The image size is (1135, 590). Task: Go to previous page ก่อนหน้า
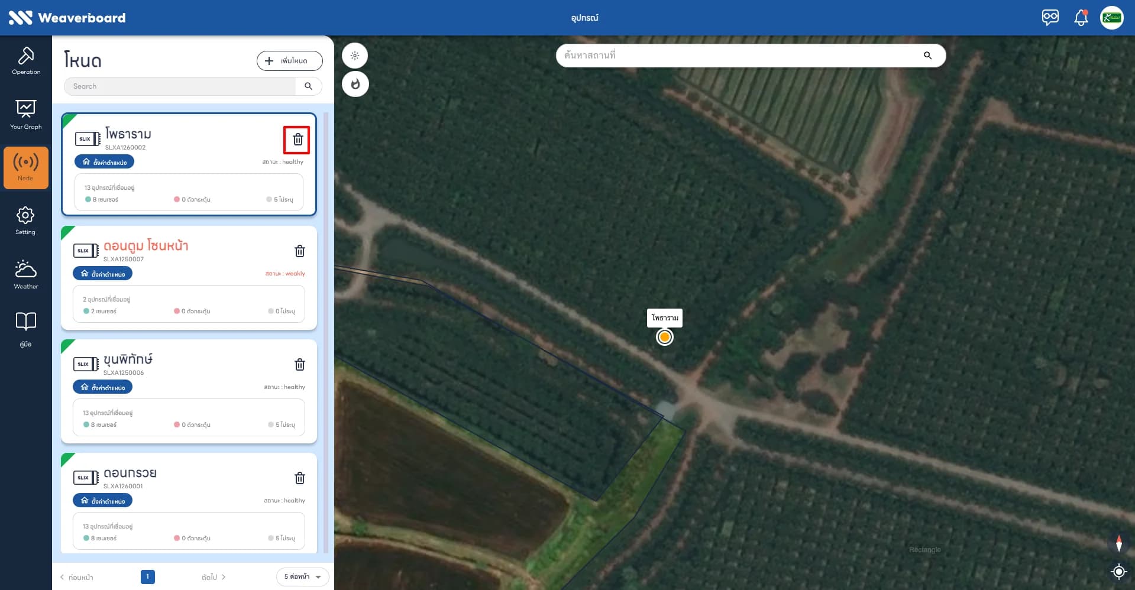[x=77, y=578]
